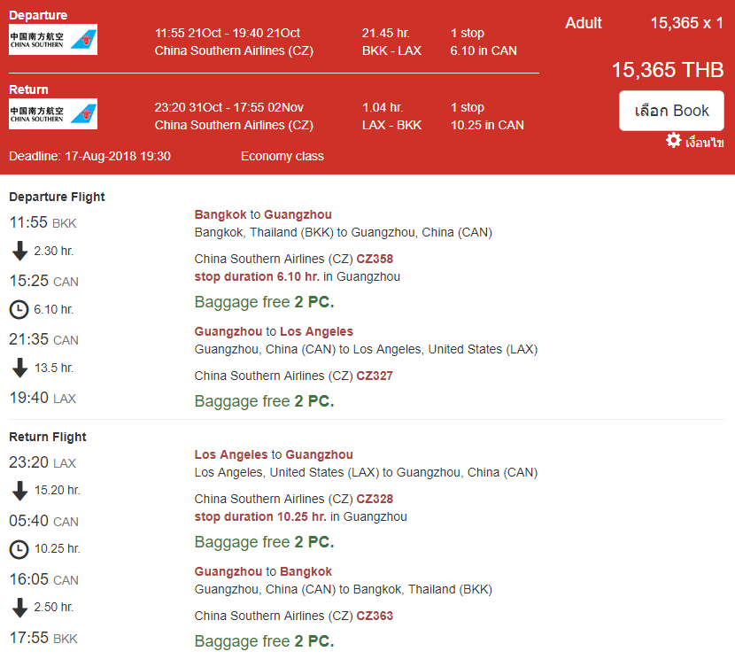Click the Return Flight heading

coord(47,437)
